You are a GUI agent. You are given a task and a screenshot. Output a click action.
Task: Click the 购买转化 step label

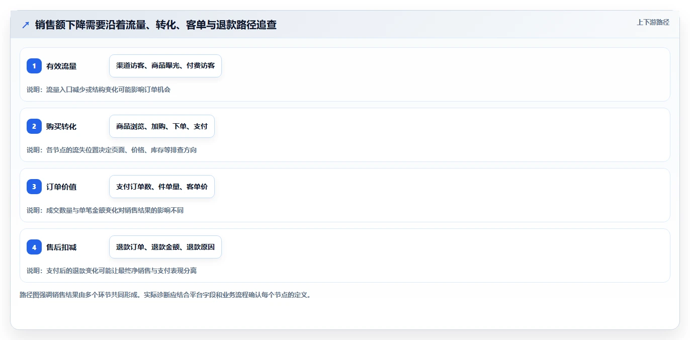pyautogui.click(x=61, y=126)
